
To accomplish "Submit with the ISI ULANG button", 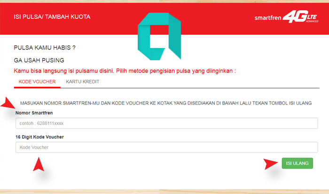I will tap(298, 163).
